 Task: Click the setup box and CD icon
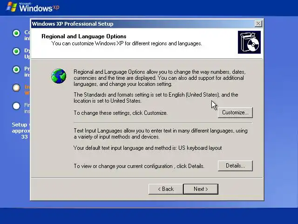[249, 42]
